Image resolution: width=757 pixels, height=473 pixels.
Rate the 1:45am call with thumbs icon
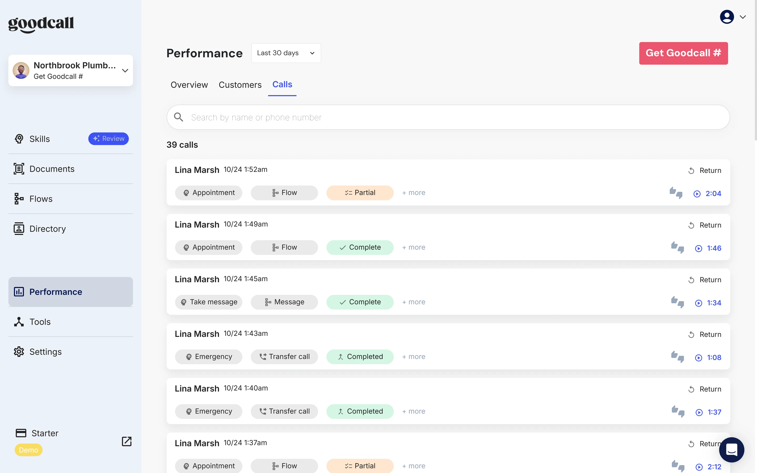[x=678, y=302]
